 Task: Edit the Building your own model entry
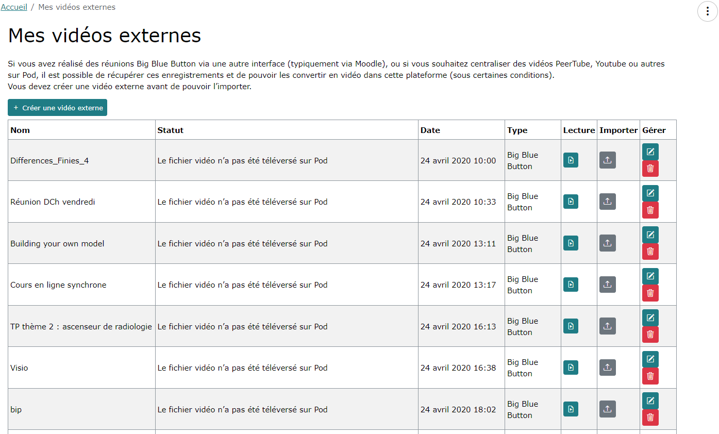[x=650, y=235]
